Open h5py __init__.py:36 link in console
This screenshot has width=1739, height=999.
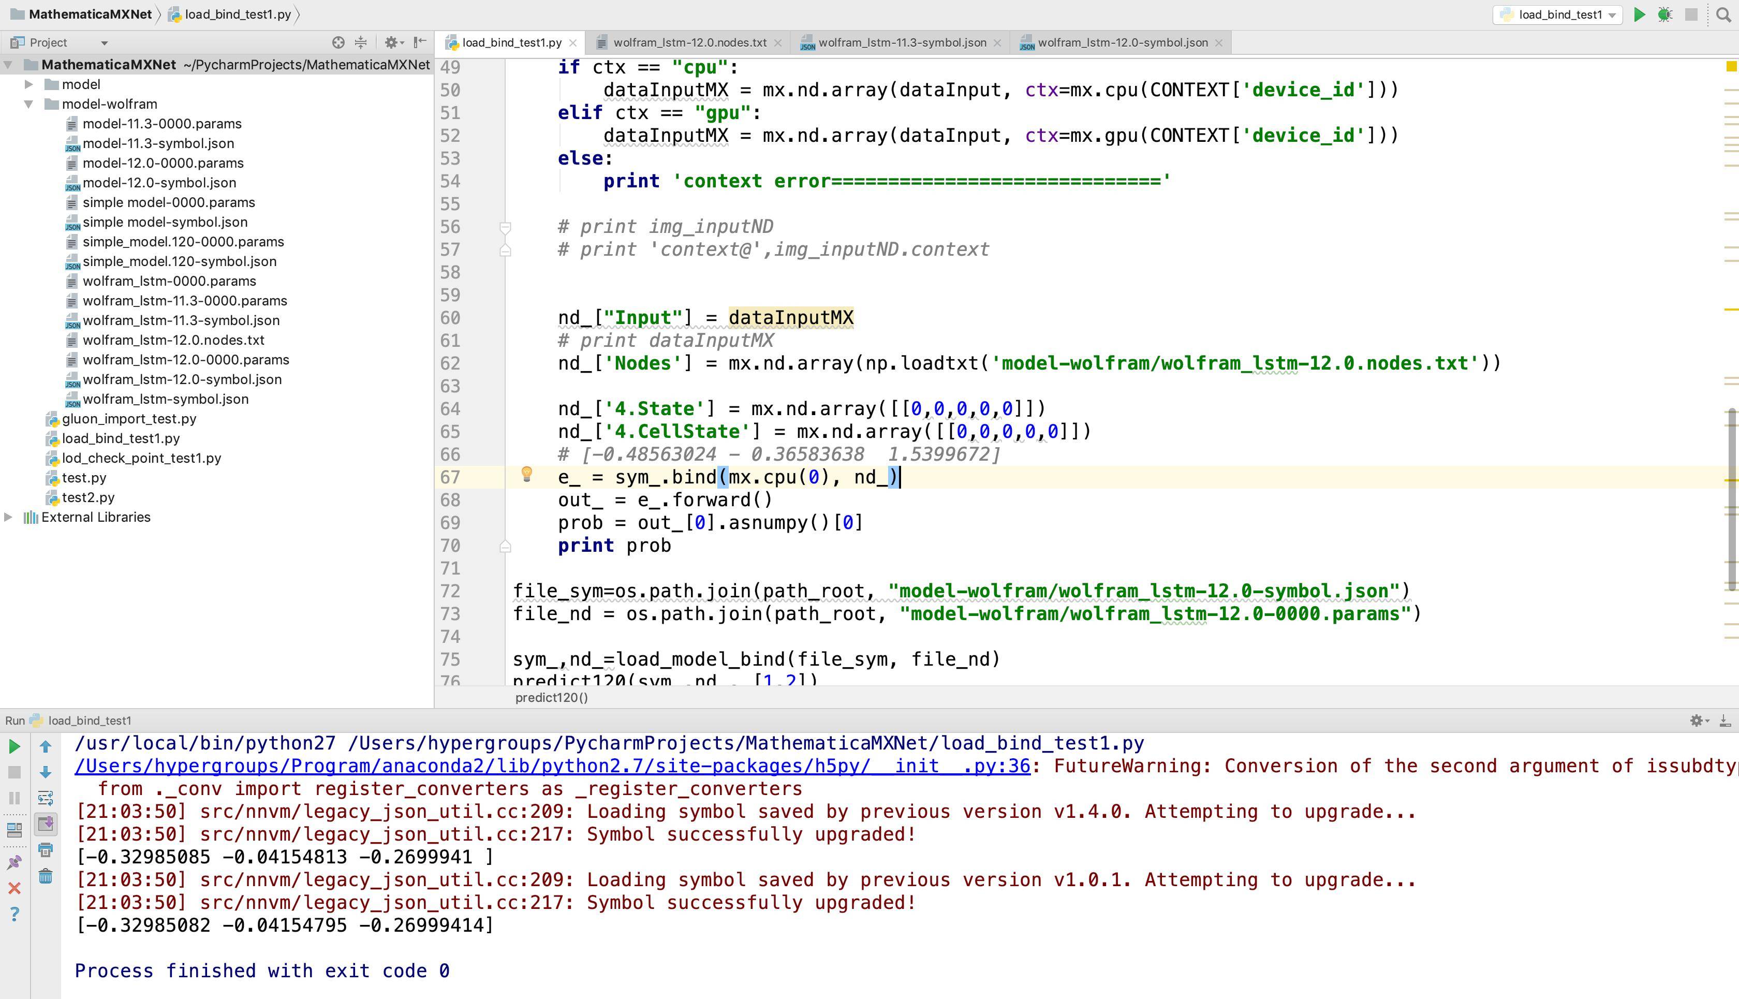[x=552, y=767]
